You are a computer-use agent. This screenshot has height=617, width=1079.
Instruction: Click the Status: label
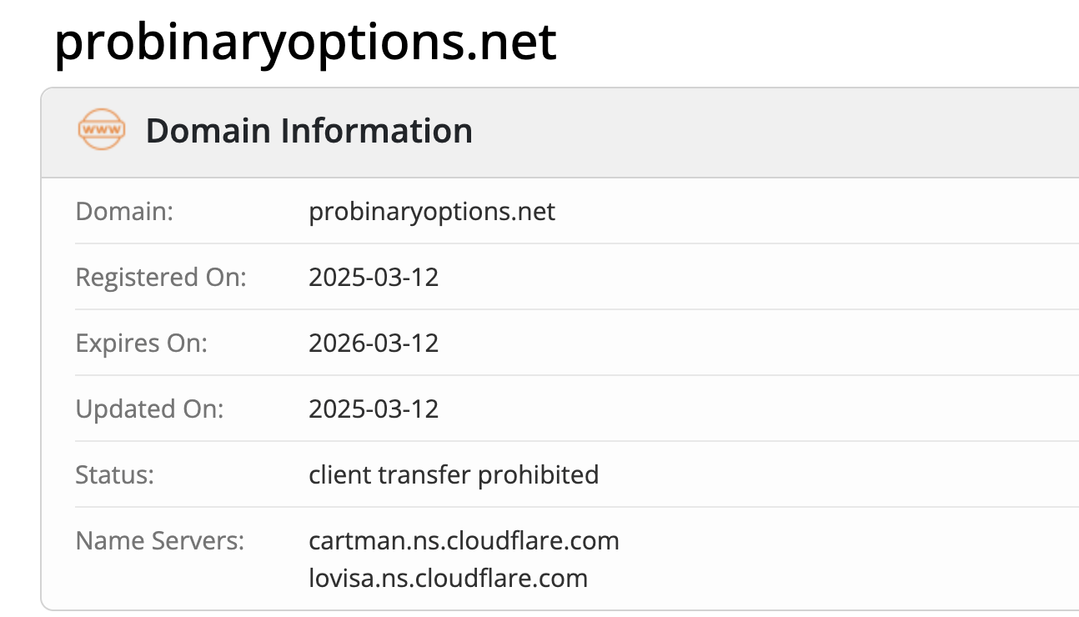tap(115, 474)
